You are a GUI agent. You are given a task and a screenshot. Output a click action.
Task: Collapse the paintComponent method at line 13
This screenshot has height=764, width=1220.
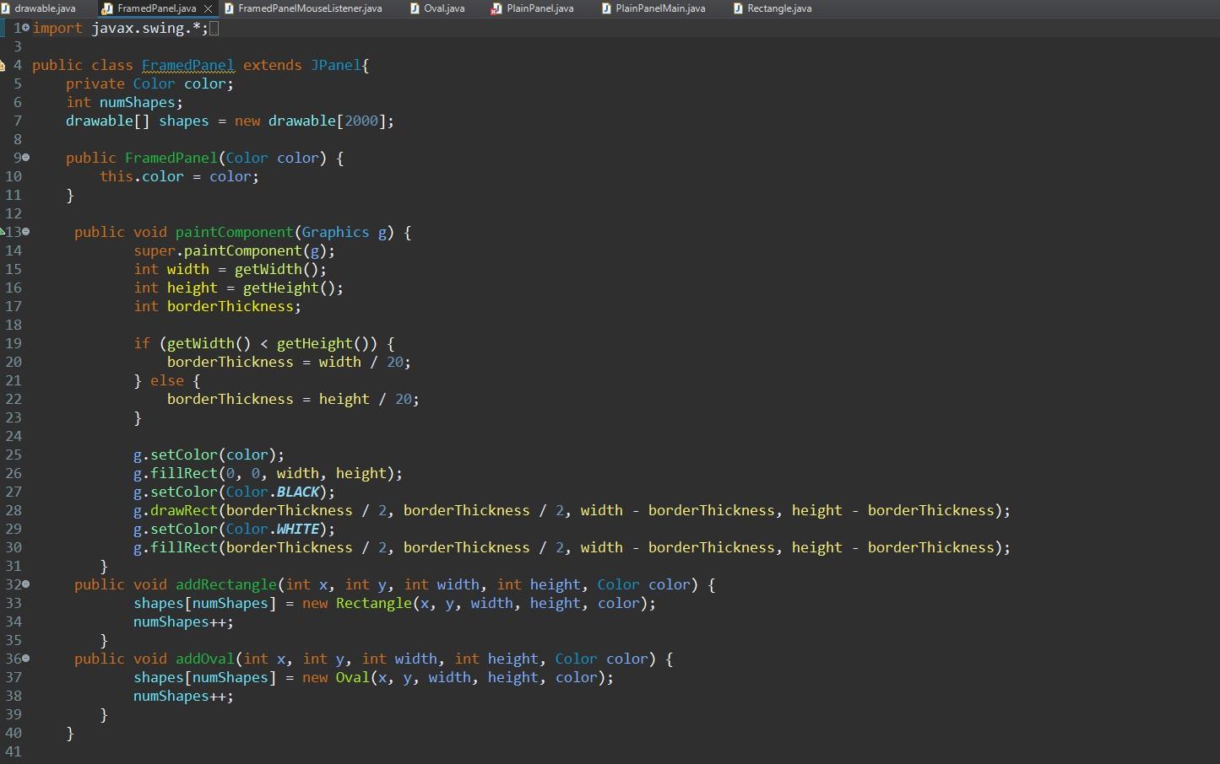point(26,231)
